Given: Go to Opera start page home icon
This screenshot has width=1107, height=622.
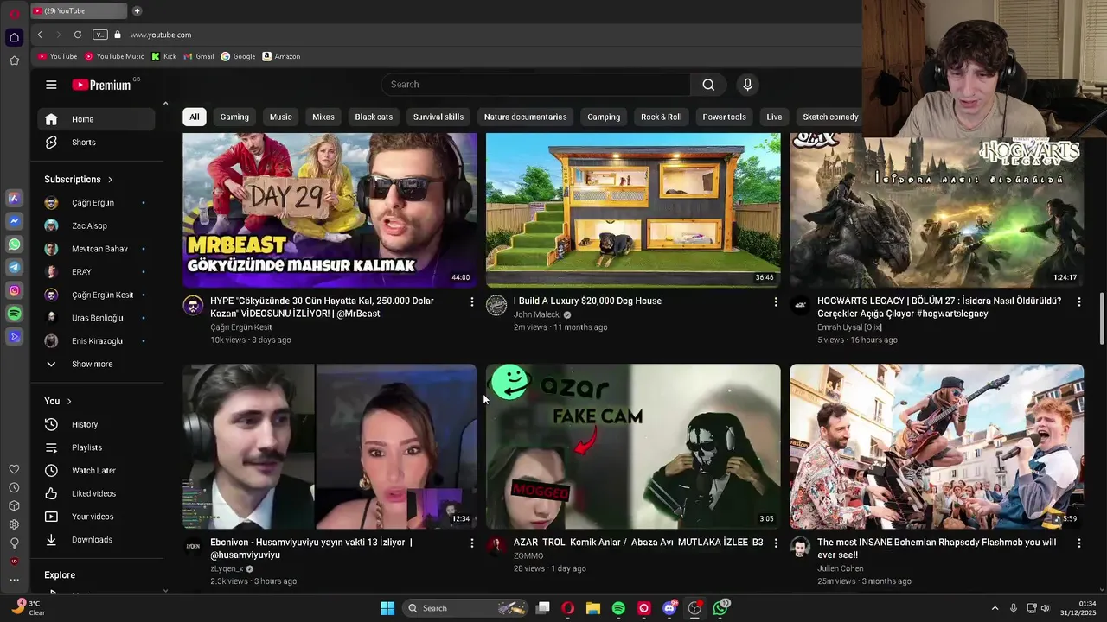Looking at the screenshot, I should point(14,37).
